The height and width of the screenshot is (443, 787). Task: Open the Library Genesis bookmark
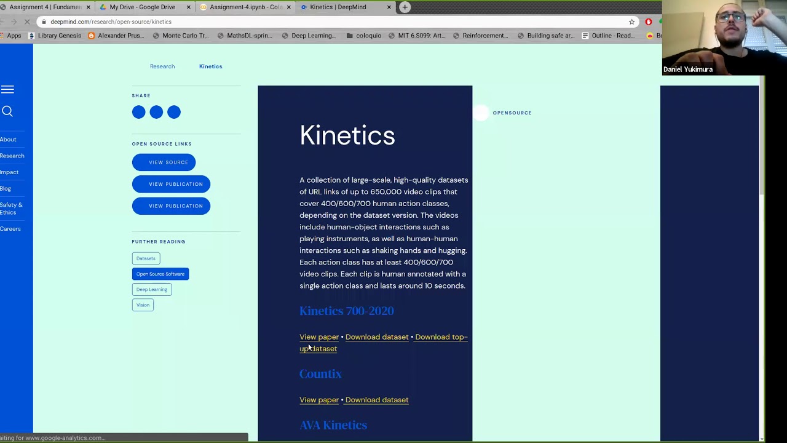pos(54,36)
